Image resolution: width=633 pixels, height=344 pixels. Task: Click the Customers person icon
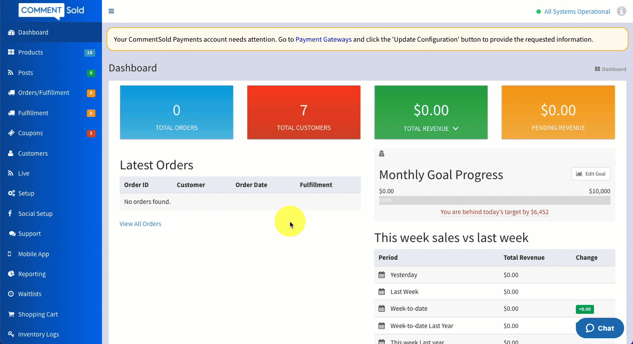tap(11, 153)
